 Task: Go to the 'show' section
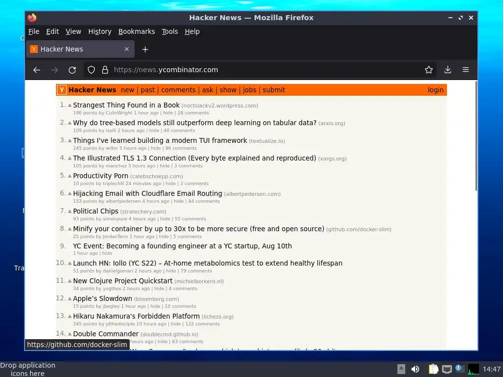pos(228,90)
